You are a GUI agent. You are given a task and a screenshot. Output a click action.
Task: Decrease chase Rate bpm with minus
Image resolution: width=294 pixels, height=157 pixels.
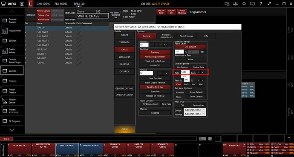pos(199,73)
